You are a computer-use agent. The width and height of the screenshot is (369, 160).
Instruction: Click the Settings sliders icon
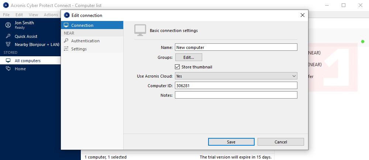coord(66,49)
